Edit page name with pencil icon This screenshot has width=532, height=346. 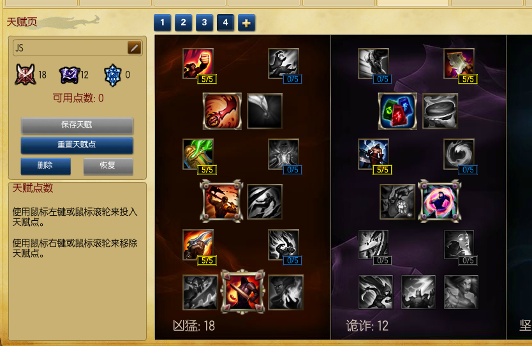(x=135, y=48)
